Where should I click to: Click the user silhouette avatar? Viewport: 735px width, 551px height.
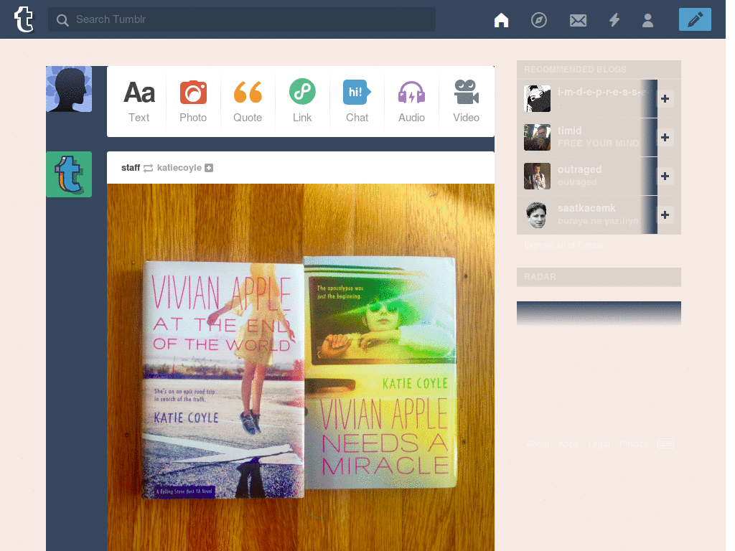pos(69,89)
